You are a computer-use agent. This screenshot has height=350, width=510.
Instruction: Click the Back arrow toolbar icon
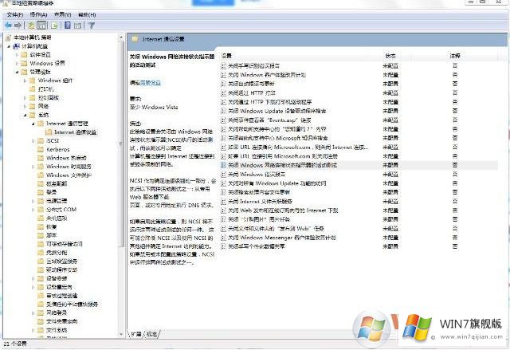point(9,26)
